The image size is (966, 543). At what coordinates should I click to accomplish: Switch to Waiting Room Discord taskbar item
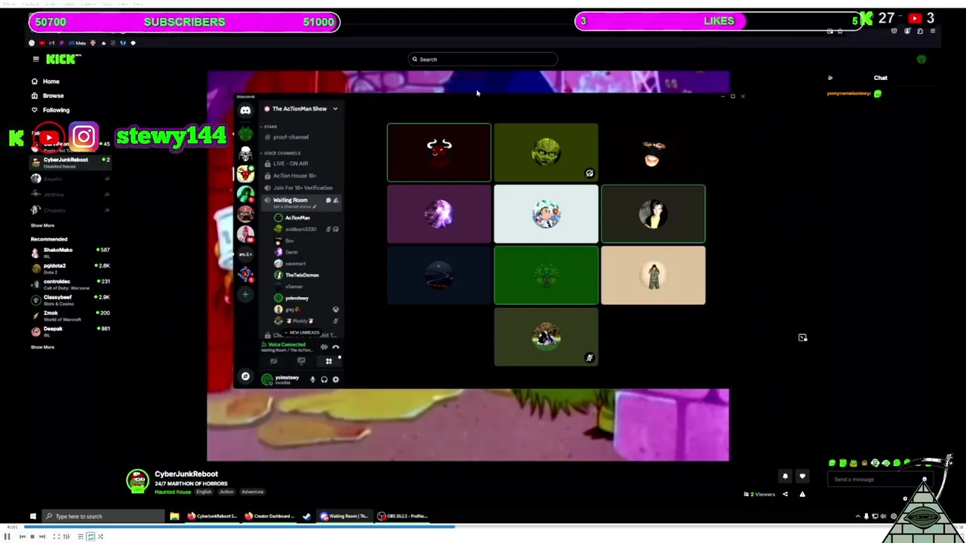click(345, 517)
